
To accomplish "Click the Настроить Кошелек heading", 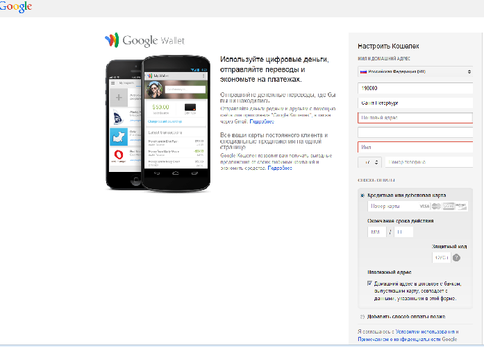I will (x=388, y=46).
